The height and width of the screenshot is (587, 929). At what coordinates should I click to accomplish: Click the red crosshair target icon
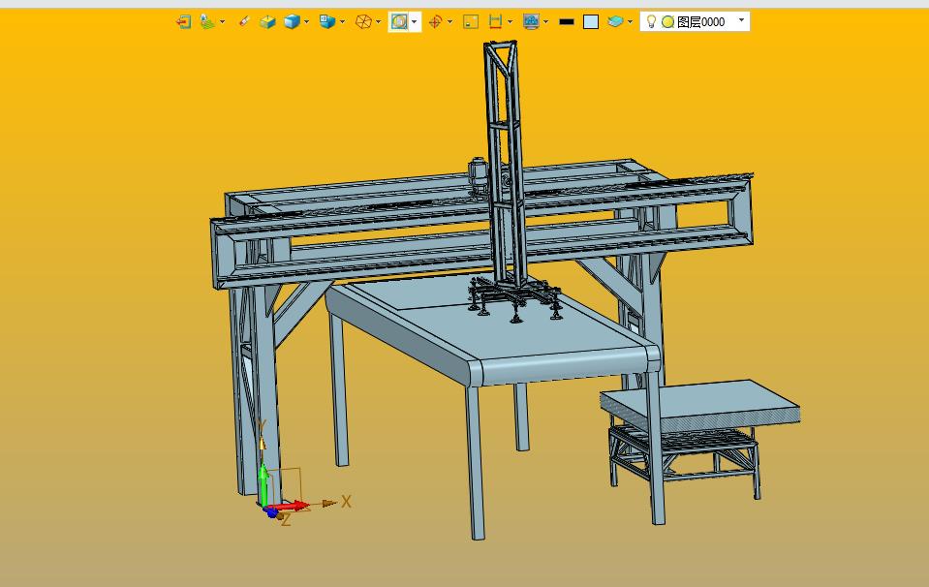pos(436,22)
